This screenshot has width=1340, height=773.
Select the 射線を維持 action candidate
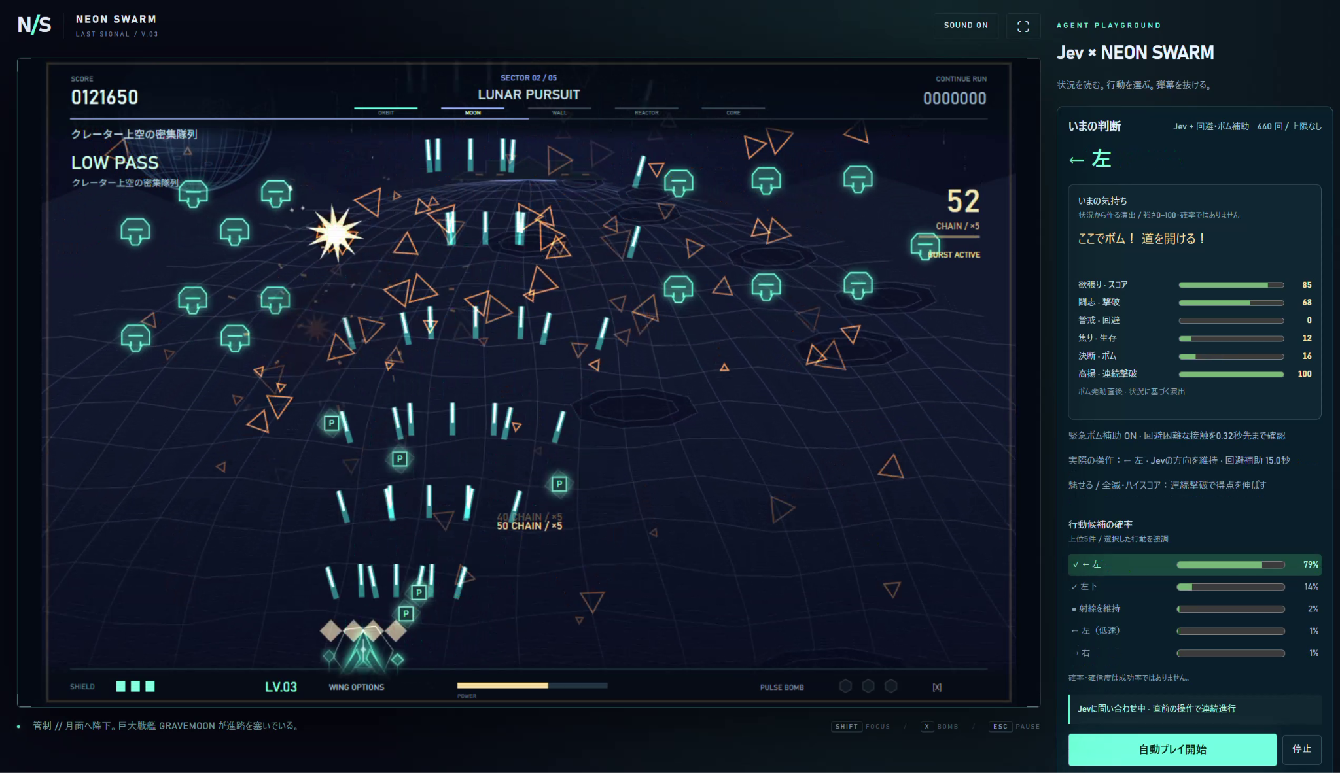1195,609
